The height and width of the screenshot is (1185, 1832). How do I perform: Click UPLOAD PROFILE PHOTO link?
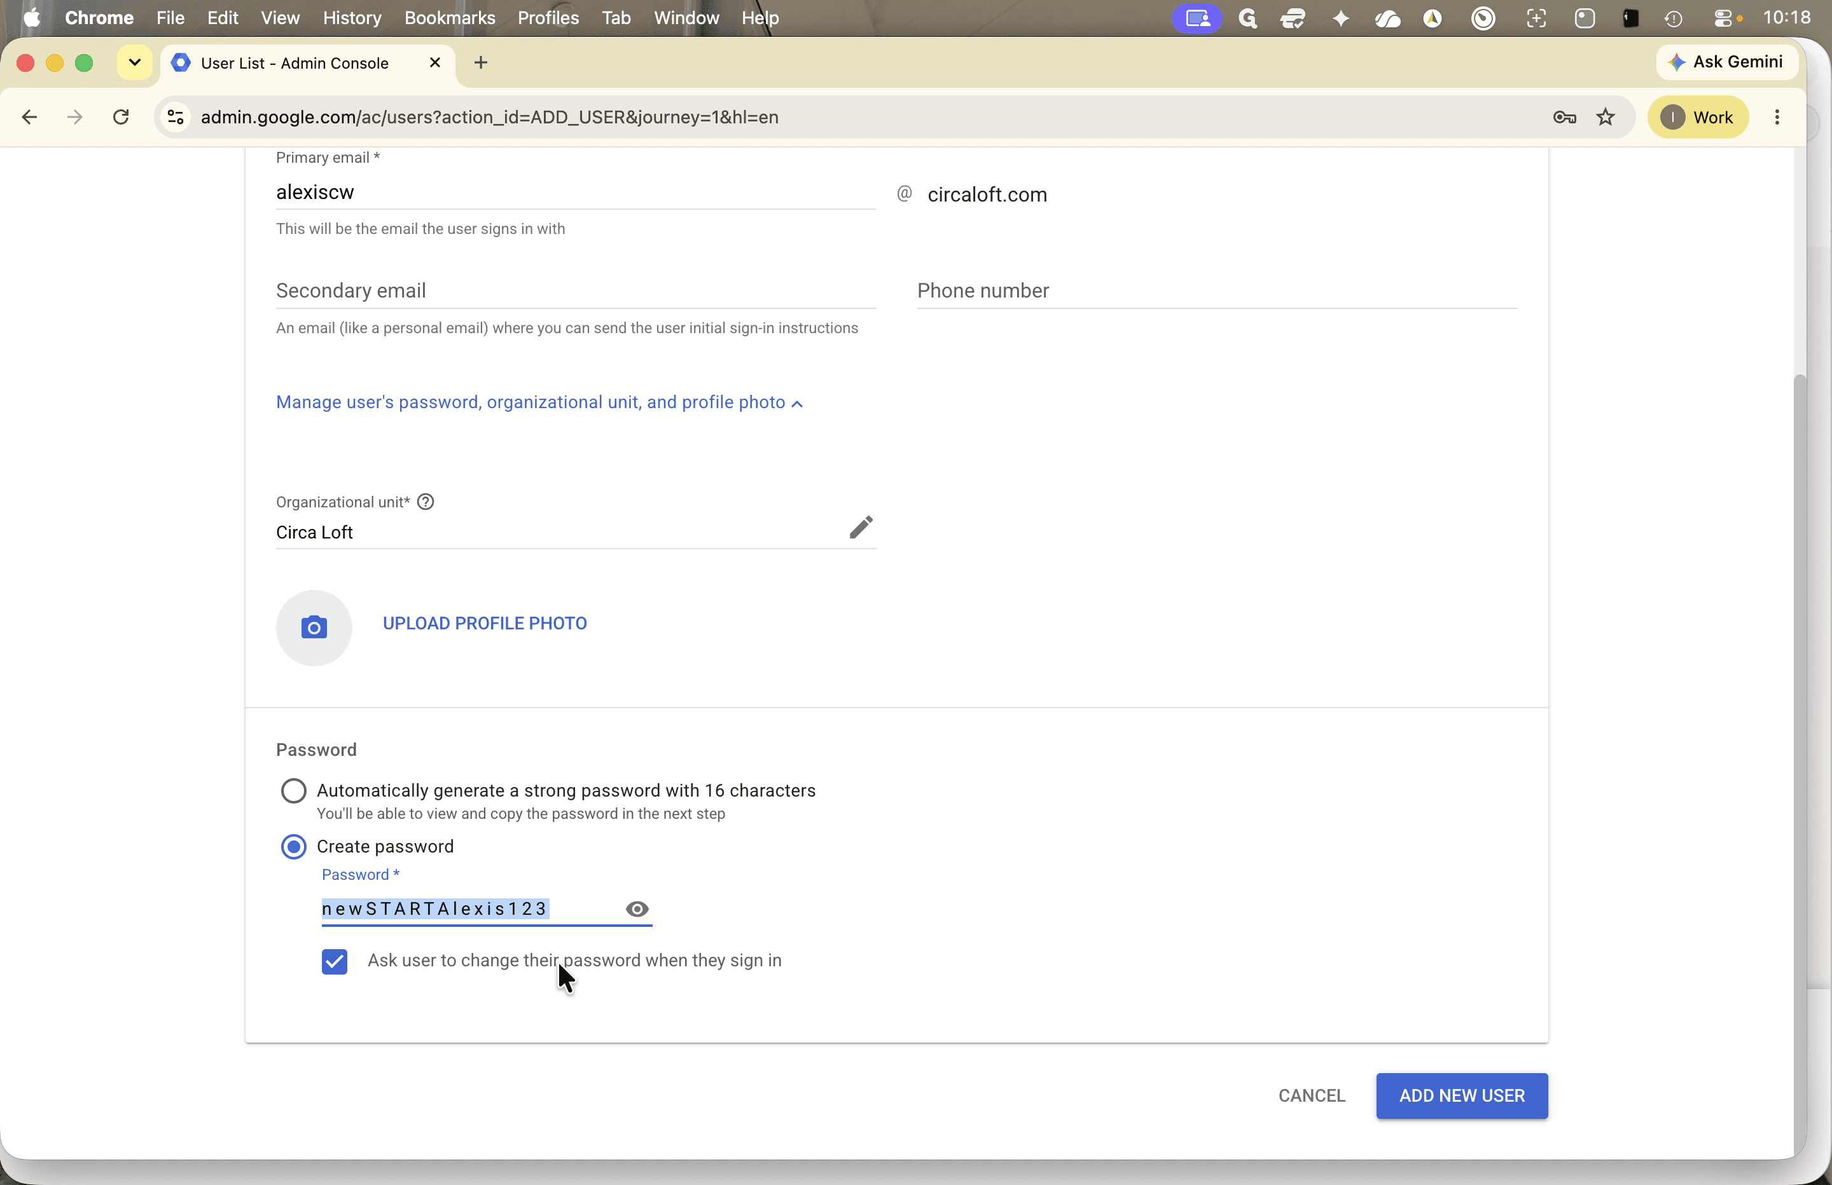[485, 623]
